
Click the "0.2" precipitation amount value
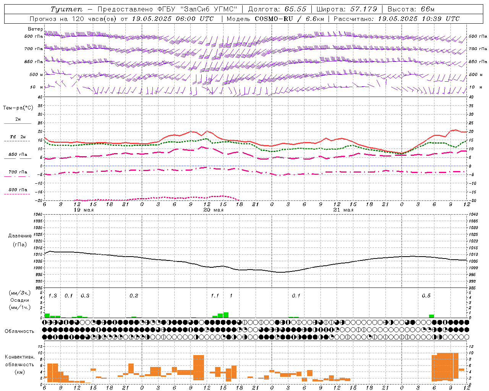[134, 296]
